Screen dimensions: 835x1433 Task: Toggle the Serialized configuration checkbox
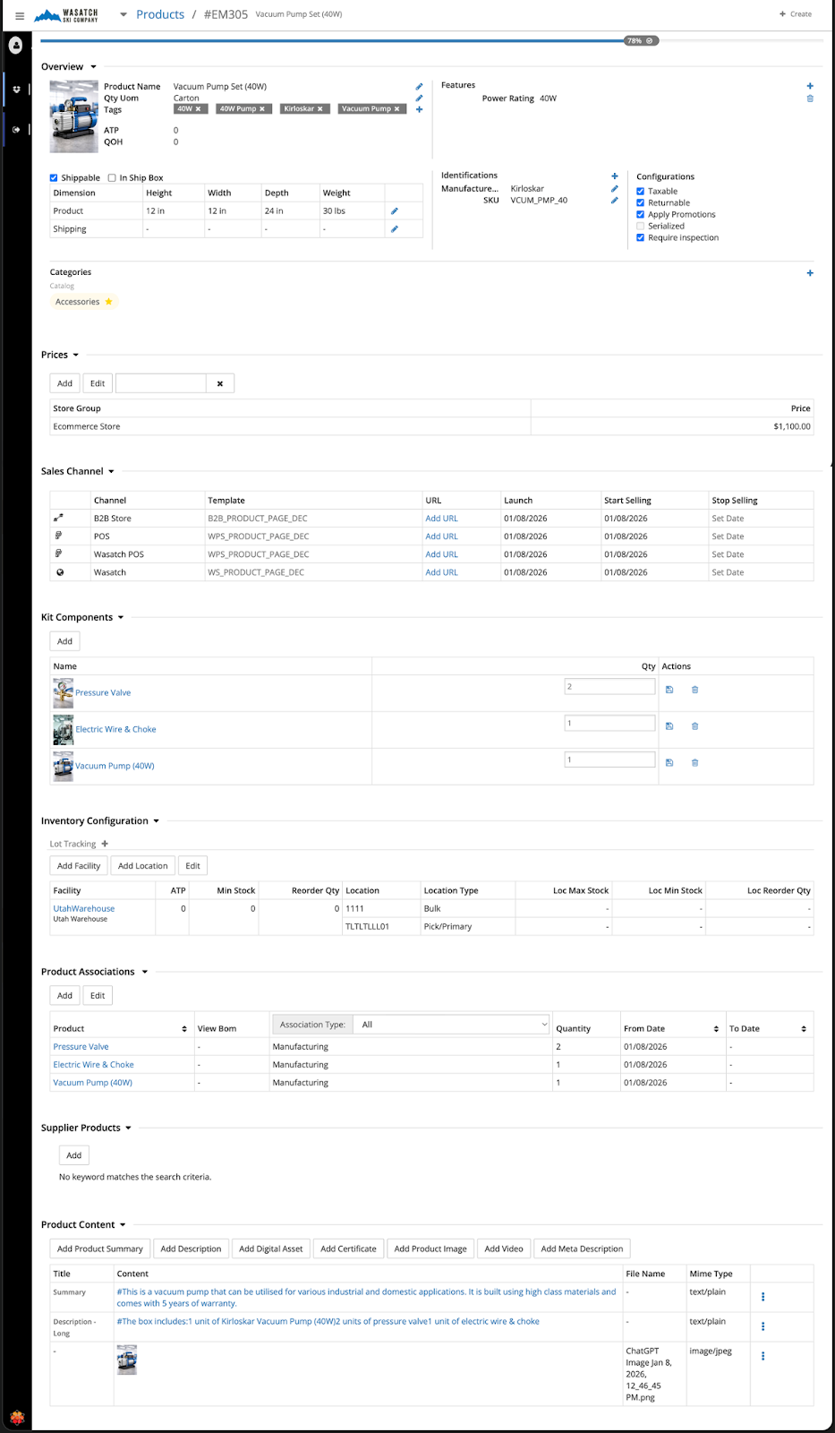(640, 227)
